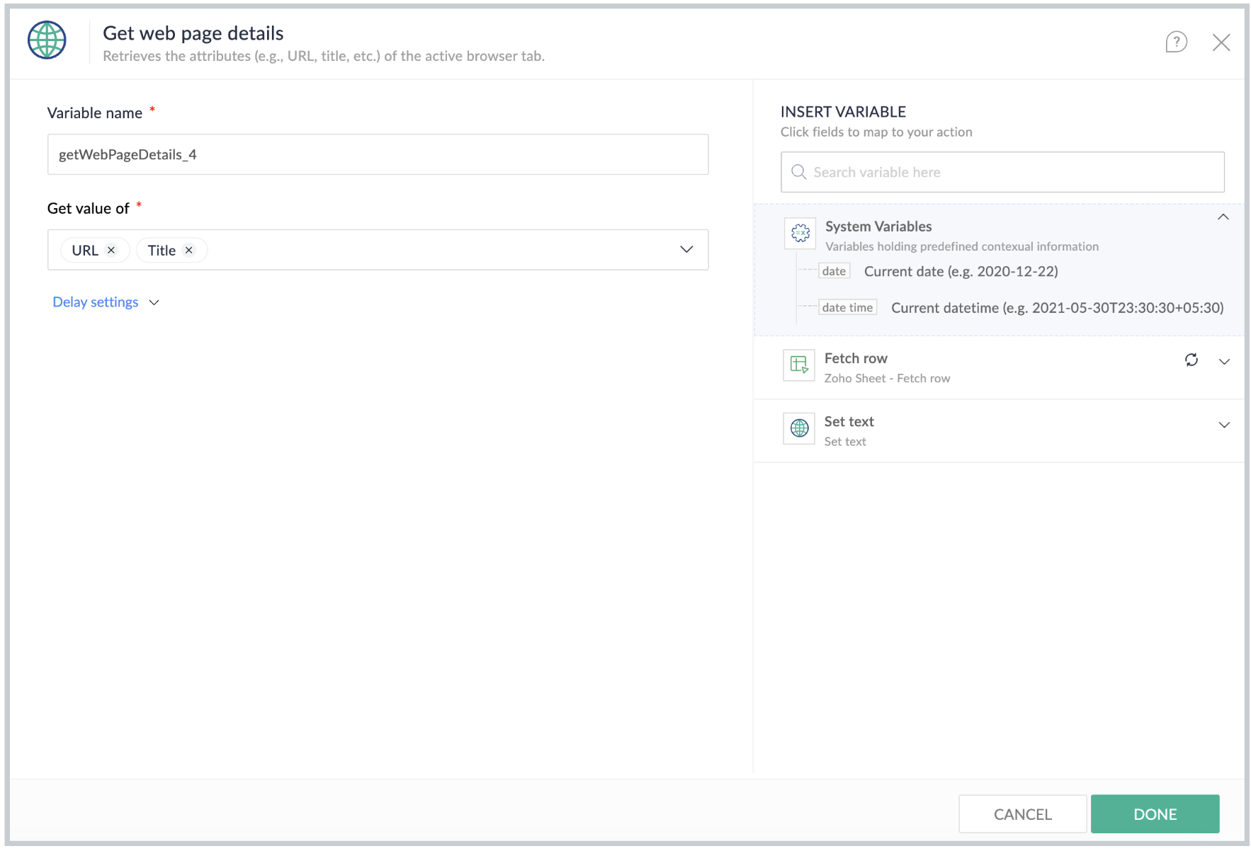1251x851 pixels.
Task: Close the Get web page details dialog
Action: (x=1221, y=42)
